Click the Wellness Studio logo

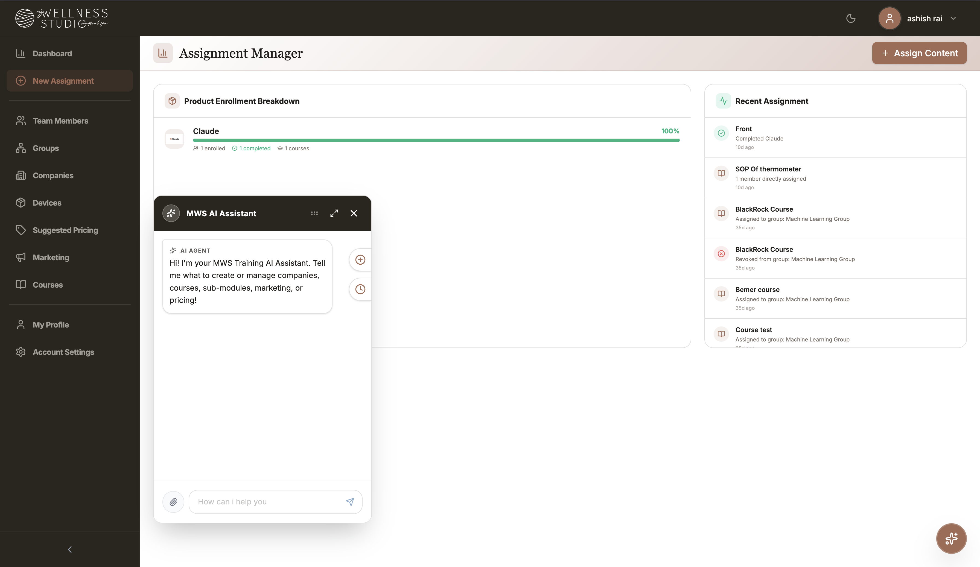click(62, 18)
